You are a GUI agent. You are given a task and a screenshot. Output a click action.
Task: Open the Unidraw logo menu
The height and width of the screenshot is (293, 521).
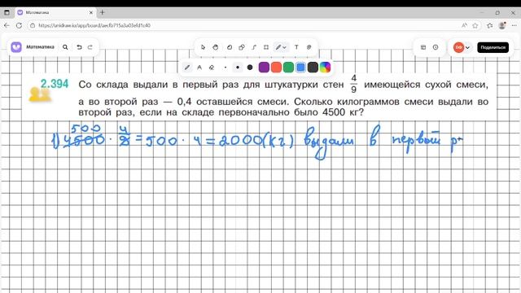[16, 47]
